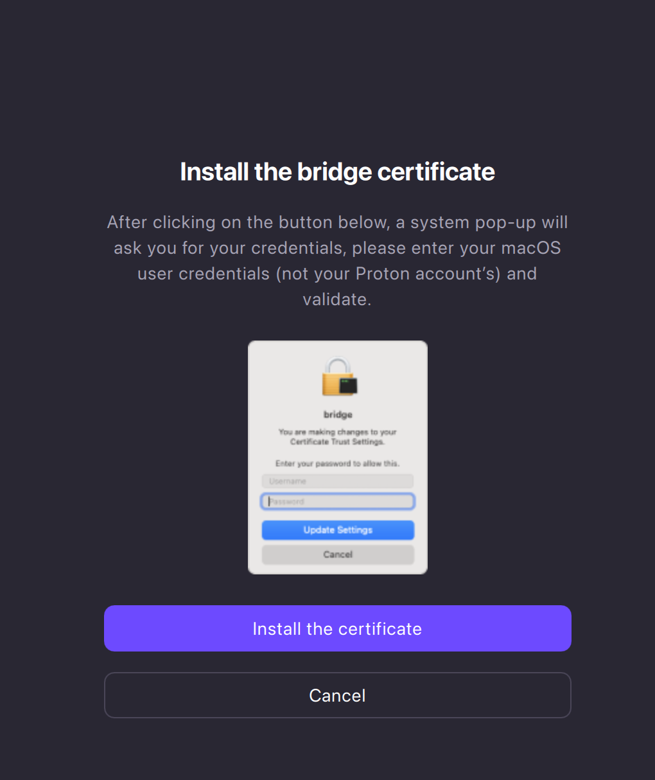
Task: Click the blue Update Settings button in the illustration
Action: (x=338, y=530)
